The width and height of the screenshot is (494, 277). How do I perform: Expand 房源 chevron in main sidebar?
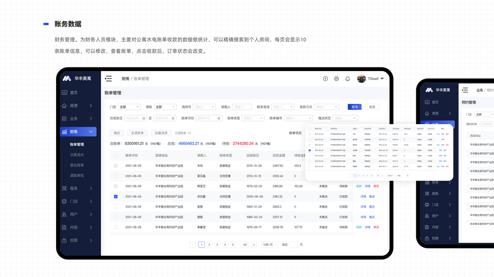[91, 106]
